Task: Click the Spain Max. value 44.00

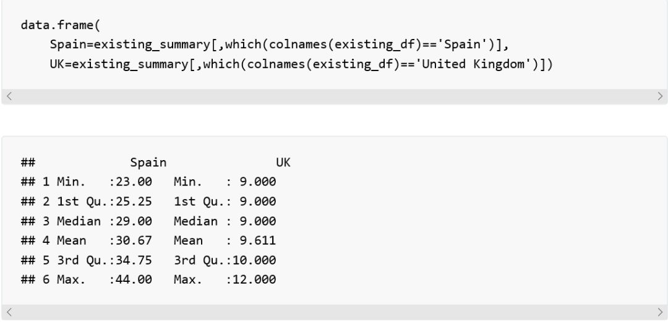Action: point(134,279)
